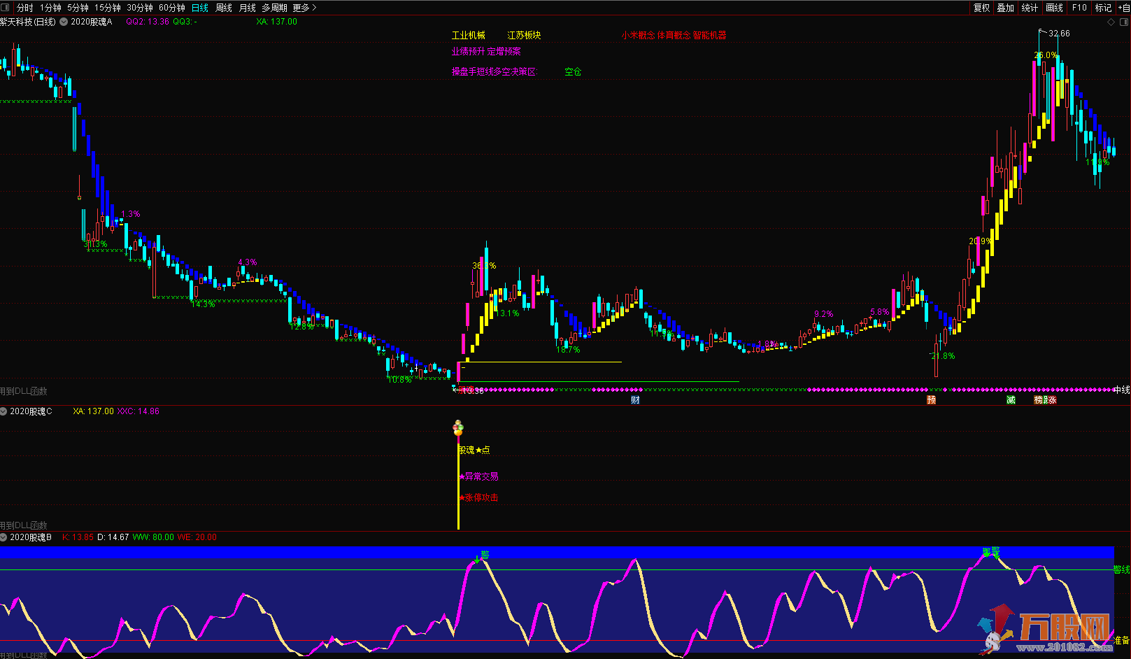Click the 减 event marker below the chart
This screenshot has width=1131, height=659.
click(x=1011, y=400)
